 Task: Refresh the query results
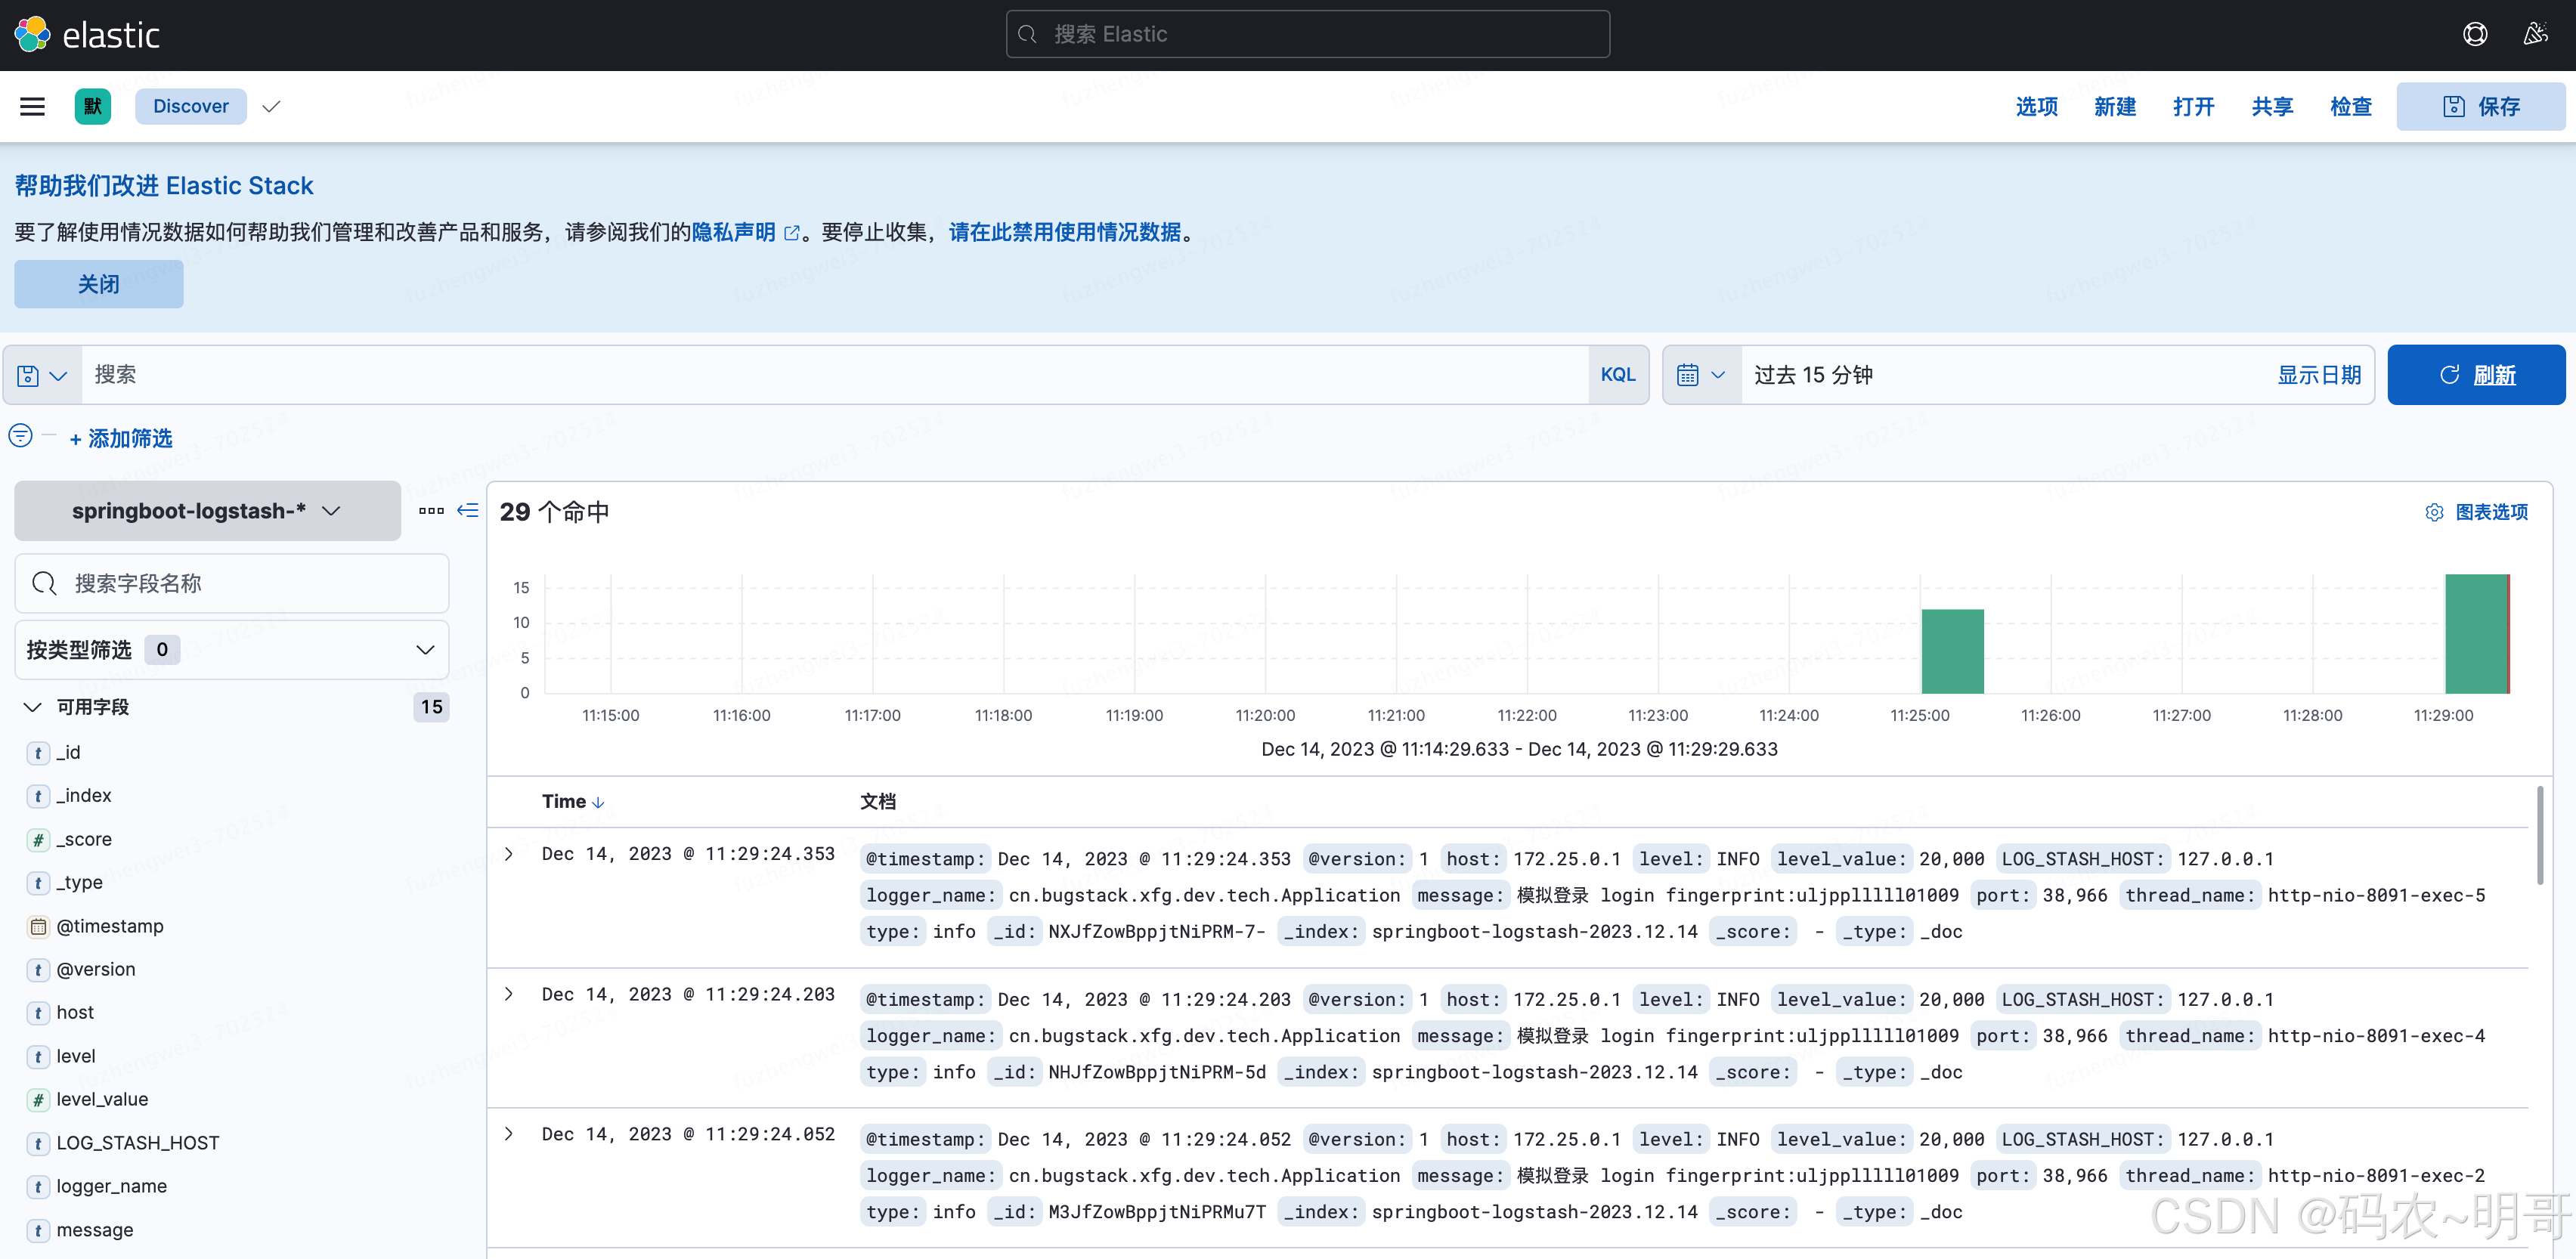pyautogui.click(x=2476, y=375)
